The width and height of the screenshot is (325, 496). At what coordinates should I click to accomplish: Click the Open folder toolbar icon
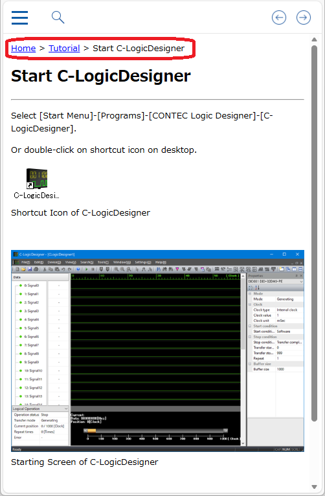click(23, 269)
